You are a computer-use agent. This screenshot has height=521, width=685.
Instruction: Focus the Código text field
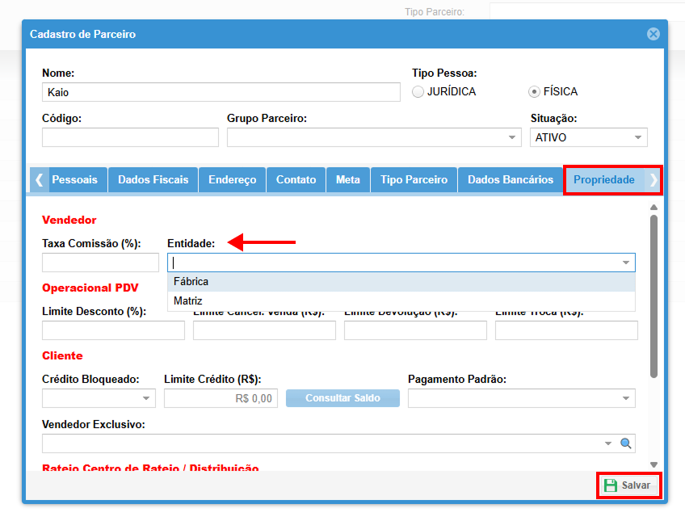tap(130, 137)
